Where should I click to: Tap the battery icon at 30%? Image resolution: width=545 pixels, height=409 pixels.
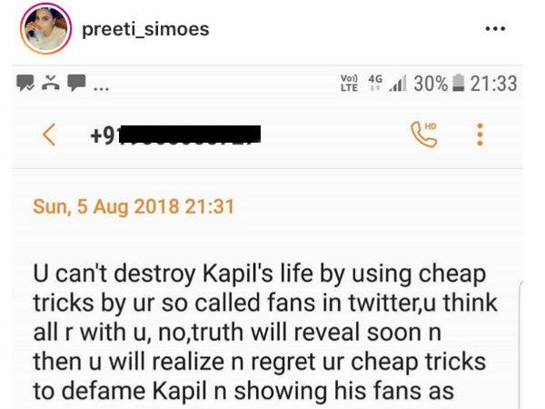coord(460,84)
